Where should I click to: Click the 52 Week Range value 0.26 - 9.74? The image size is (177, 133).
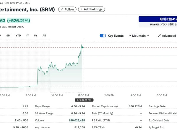click(78, 113)
